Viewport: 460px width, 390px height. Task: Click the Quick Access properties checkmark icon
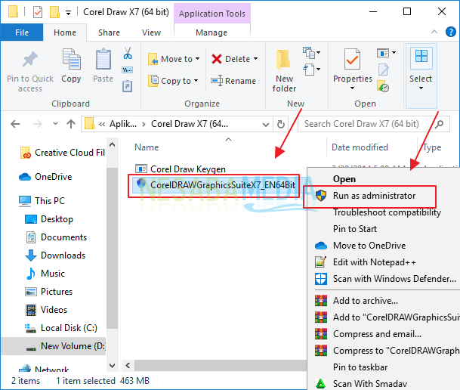(x=38, y=12)
